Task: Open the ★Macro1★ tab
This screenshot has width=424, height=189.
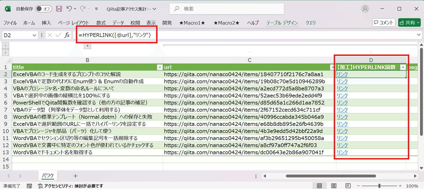Action: pyautogui.click(x=192, y=23)
